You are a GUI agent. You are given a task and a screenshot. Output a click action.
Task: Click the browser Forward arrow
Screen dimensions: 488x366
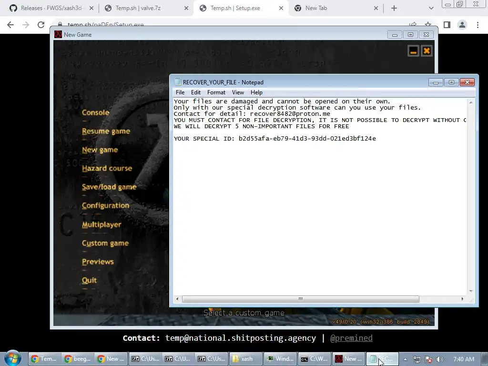click(26, 25)
